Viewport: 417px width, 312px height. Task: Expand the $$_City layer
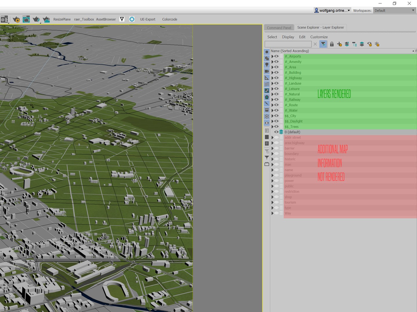pos(272,116)
